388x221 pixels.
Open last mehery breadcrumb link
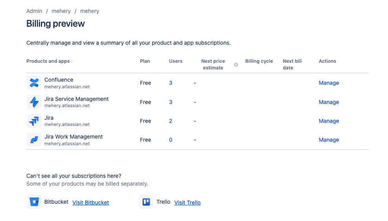click(x=90, y=11)
